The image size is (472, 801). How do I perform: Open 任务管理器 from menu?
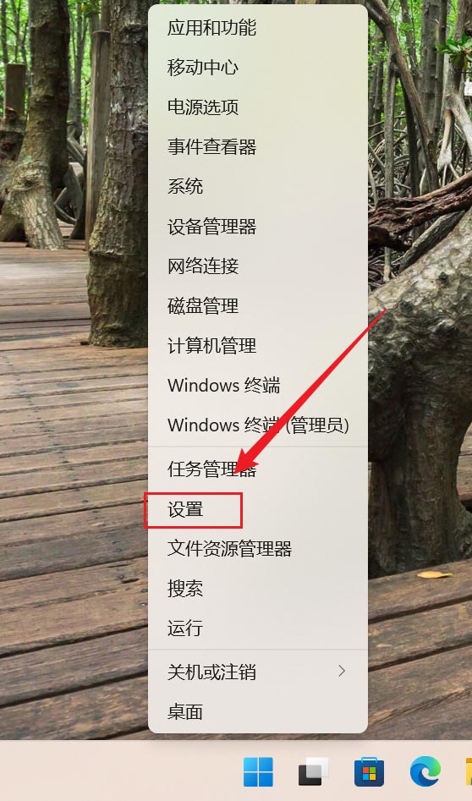point(258,469)
